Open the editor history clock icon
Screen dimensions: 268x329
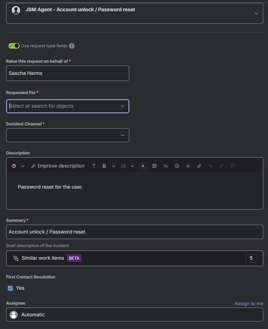pos(233,166)
